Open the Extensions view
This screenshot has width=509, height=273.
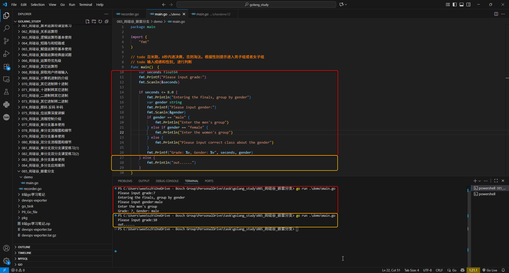click(6, 66)
